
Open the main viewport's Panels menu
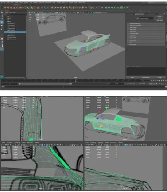tap(53, 11)
